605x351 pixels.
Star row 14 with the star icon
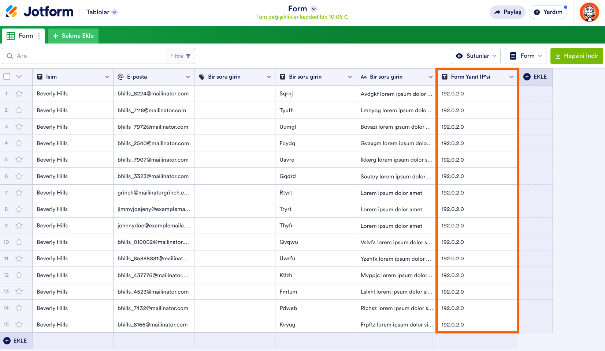point(19,308)
